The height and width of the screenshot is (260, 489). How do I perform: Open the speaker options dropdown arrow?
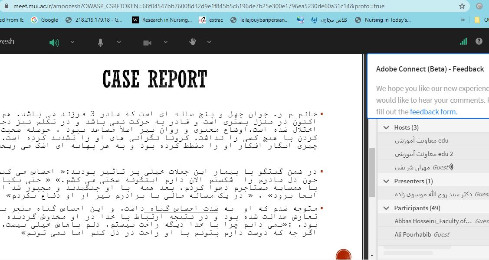point(72,42)
